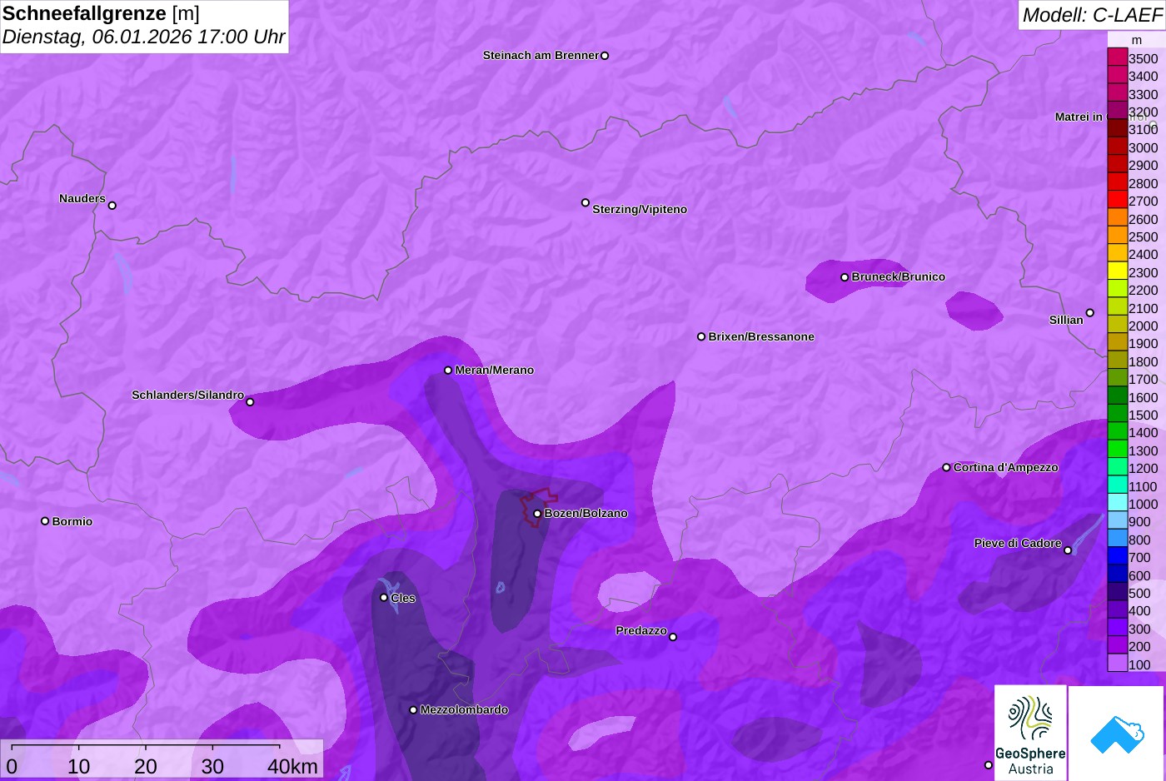Click the 1200 legend value
Screen dimensions: 1166x781
1143,469
